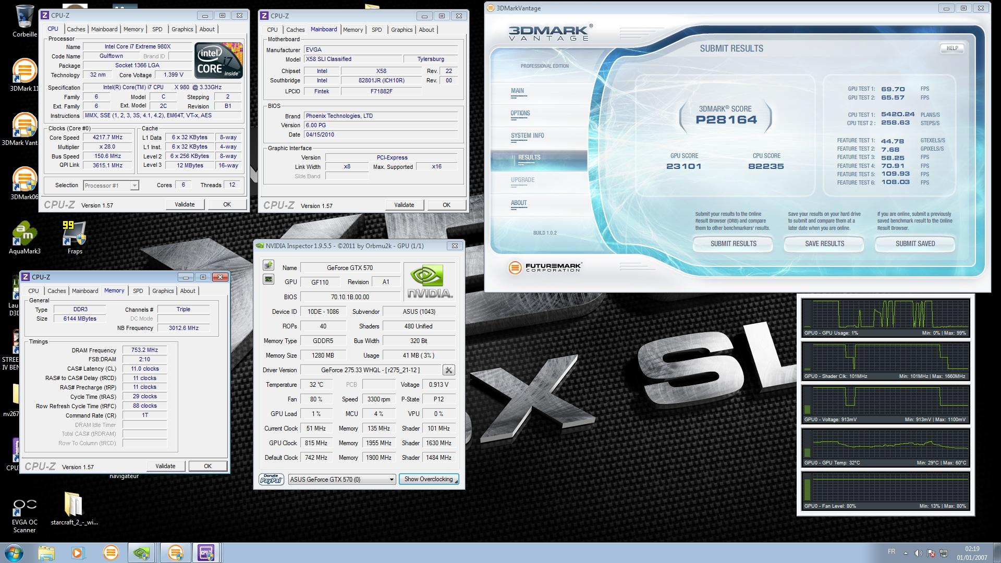Open Graphics tab in the CPU-Z Memory window
This screenshot has width=1001, height=563.
163,291
